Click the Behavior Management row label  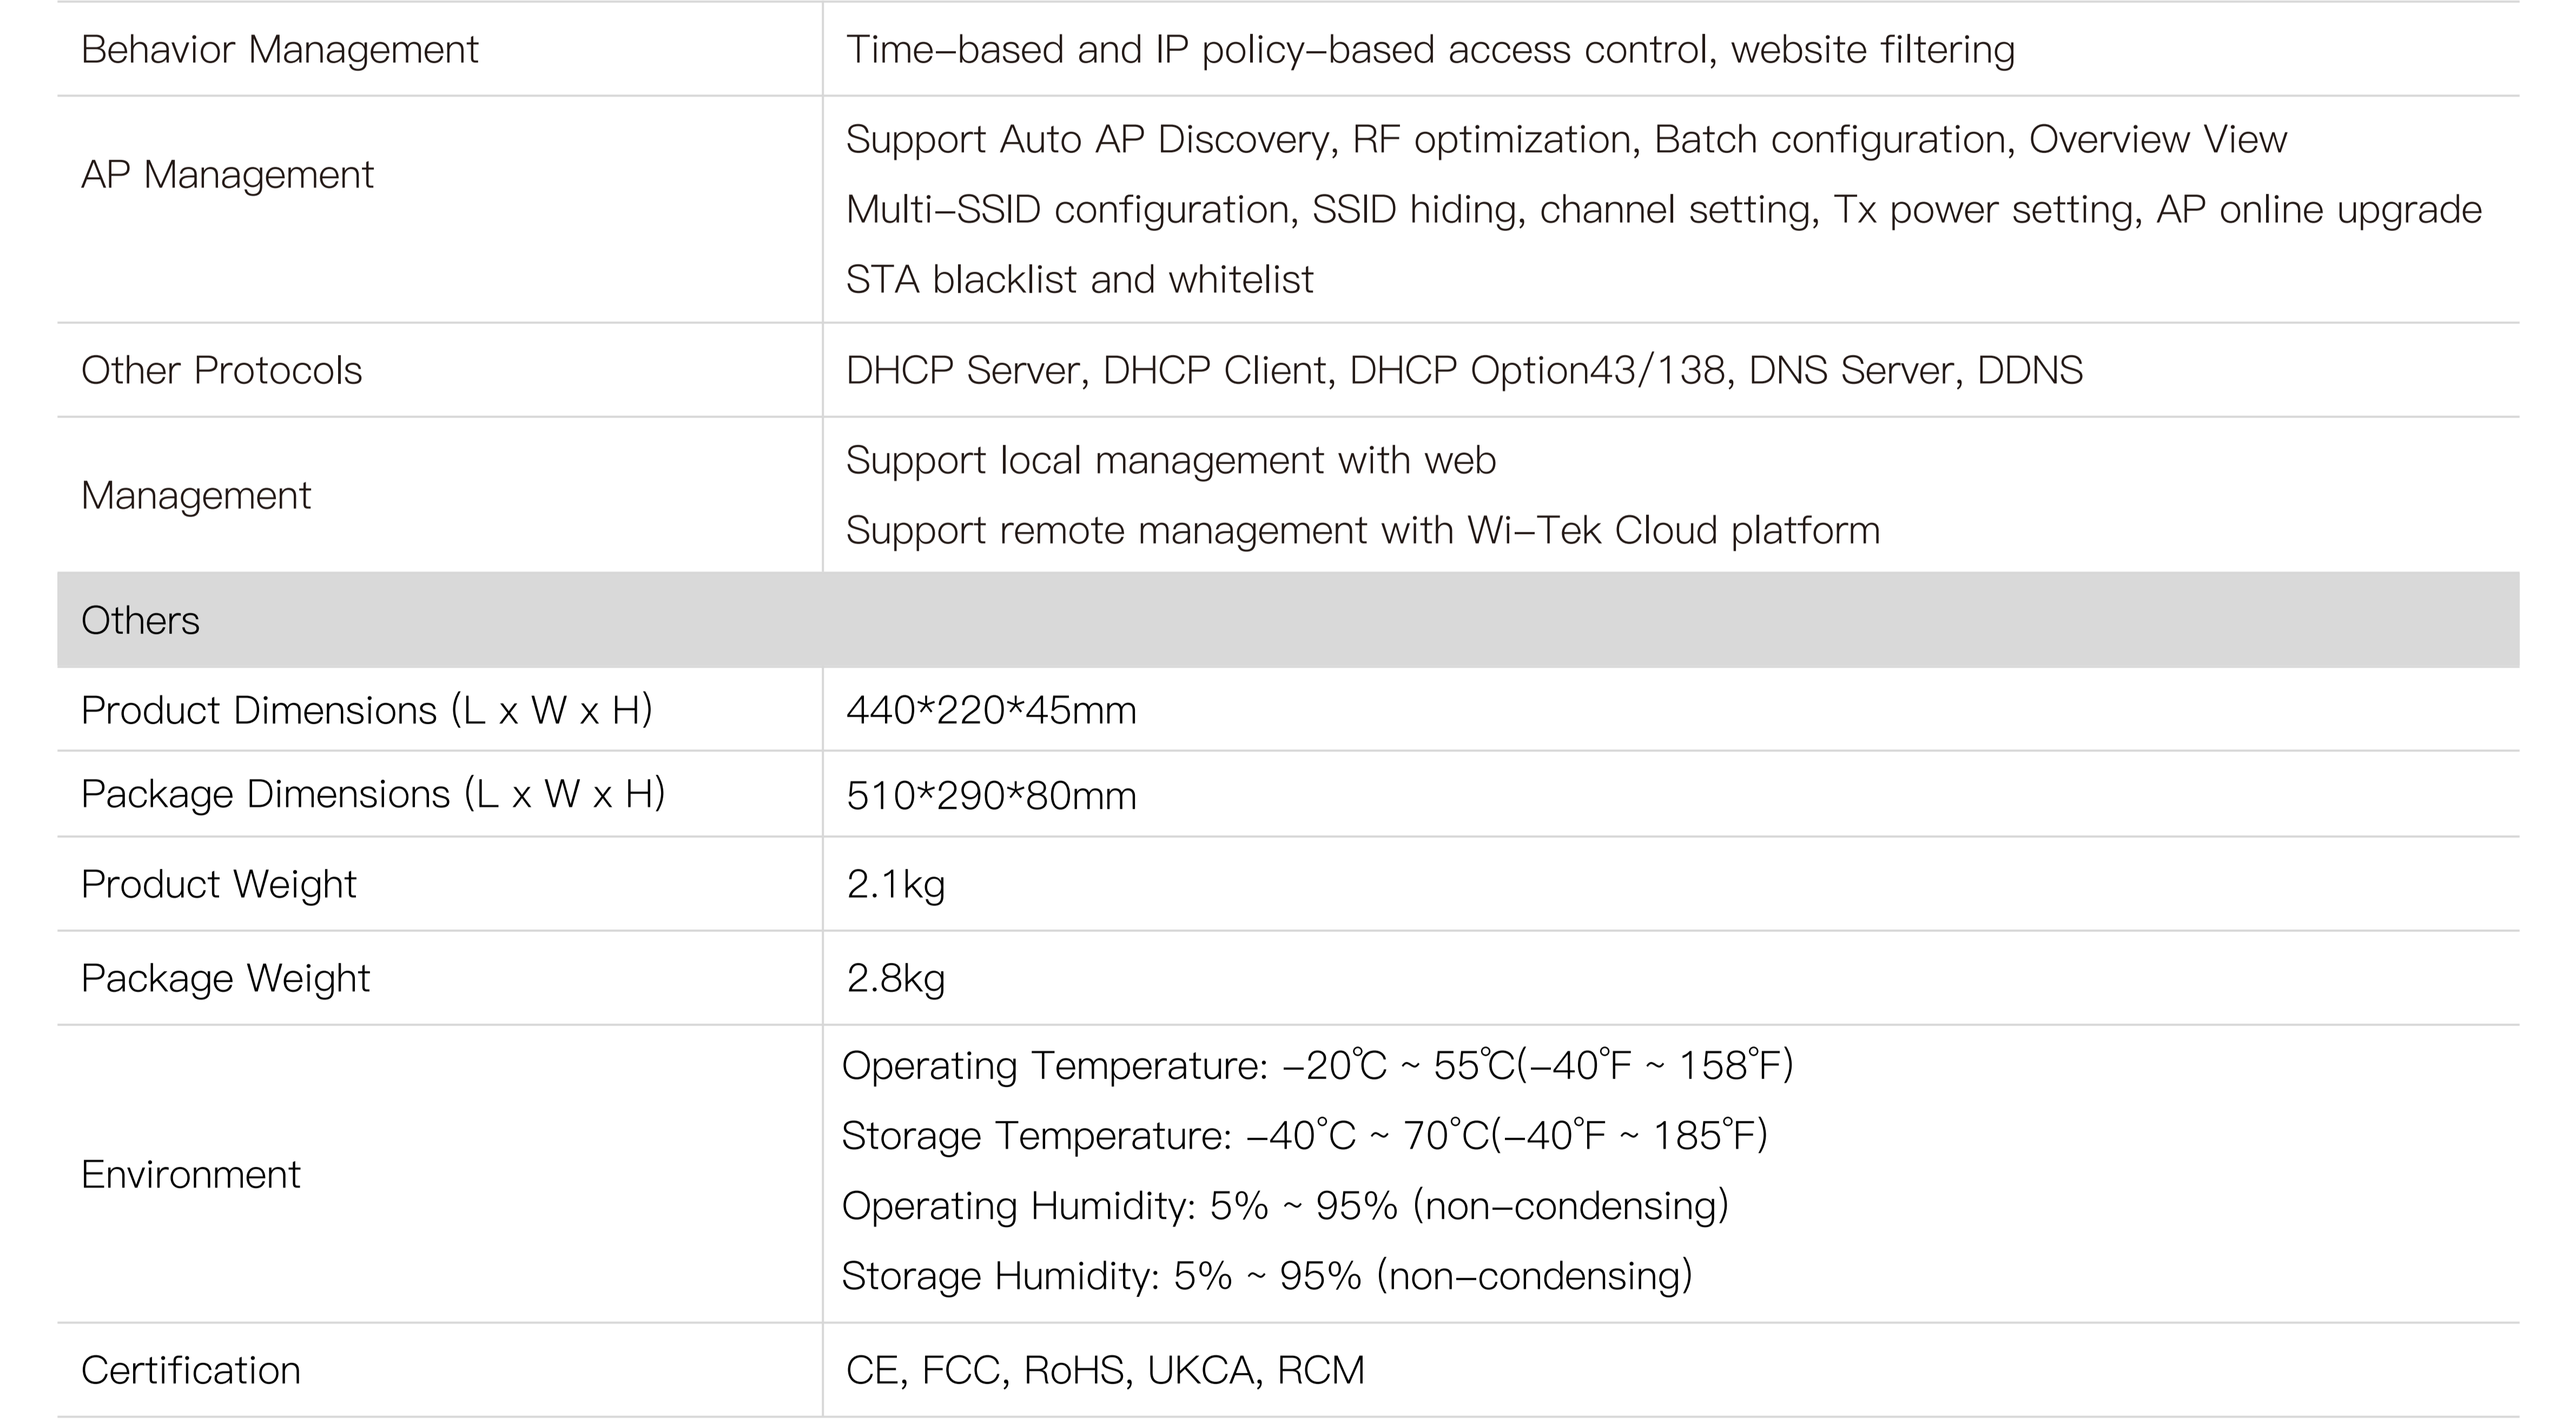(279, 50)
